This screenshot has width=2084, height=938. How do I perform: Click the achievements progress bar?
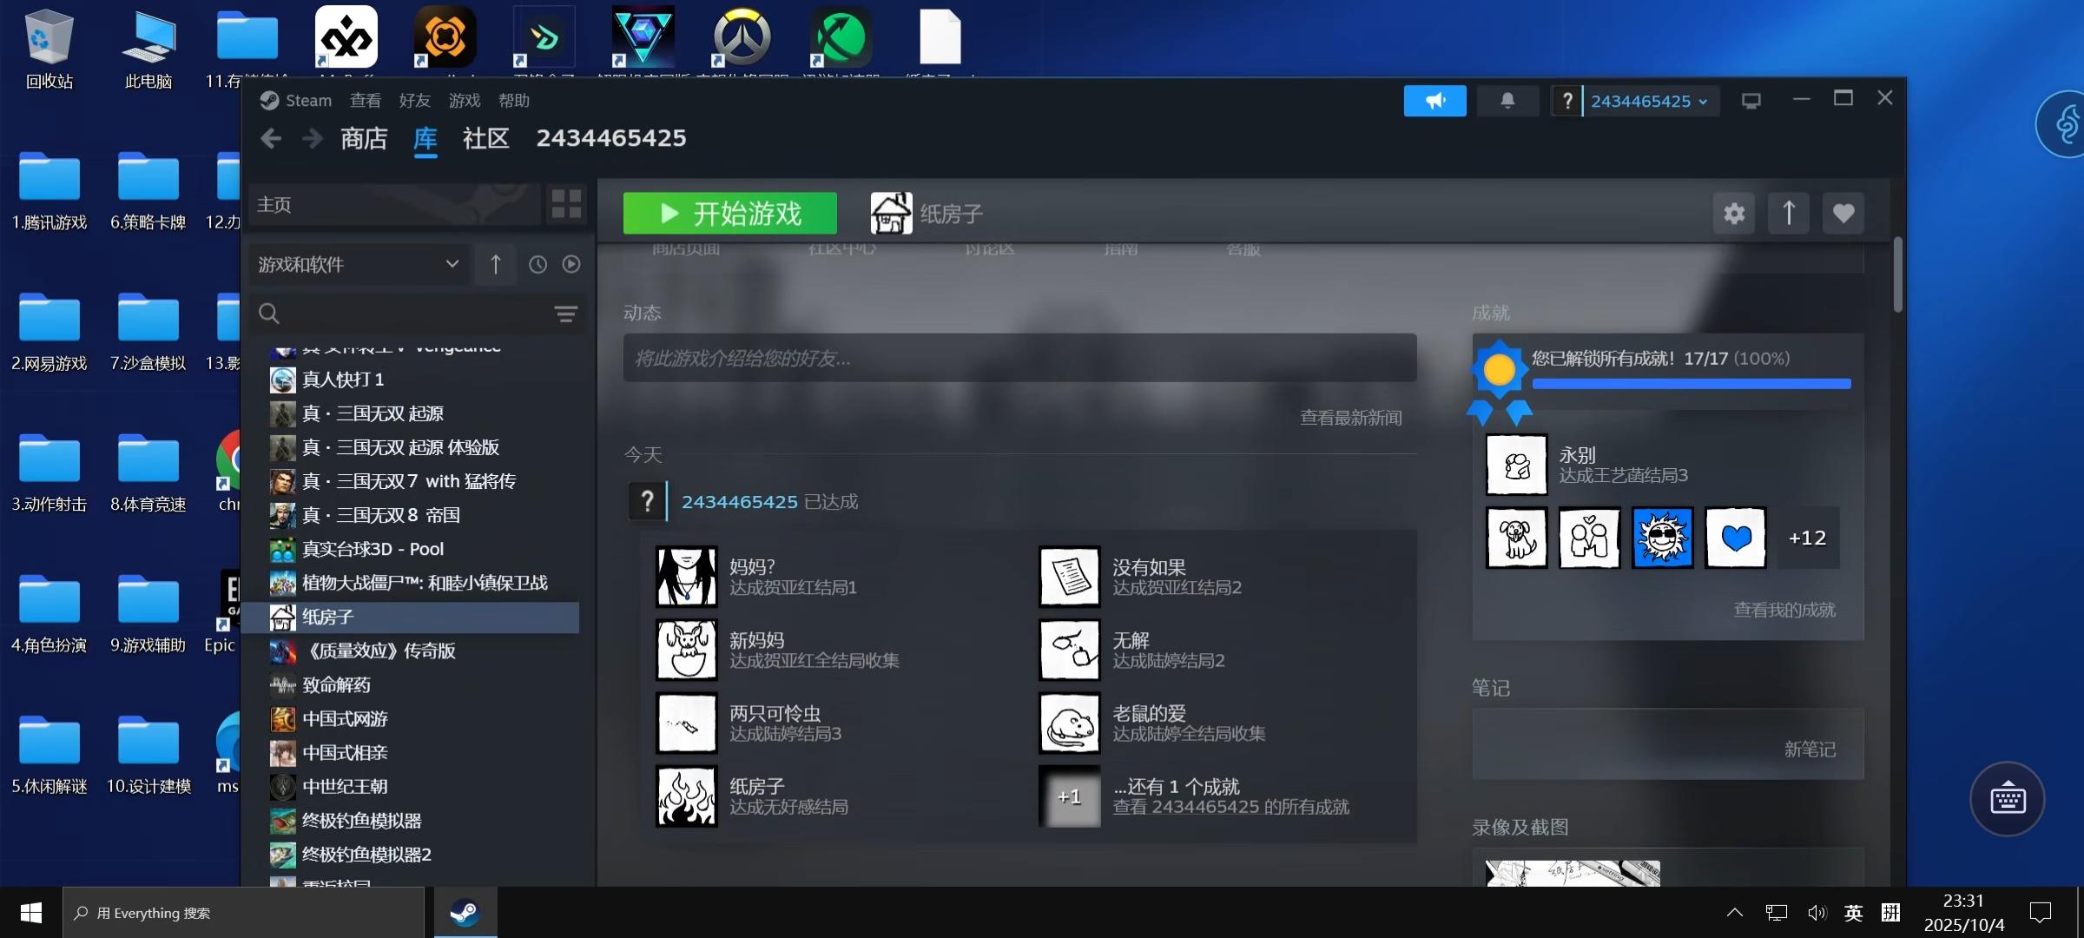click(x=1691, y=383)
